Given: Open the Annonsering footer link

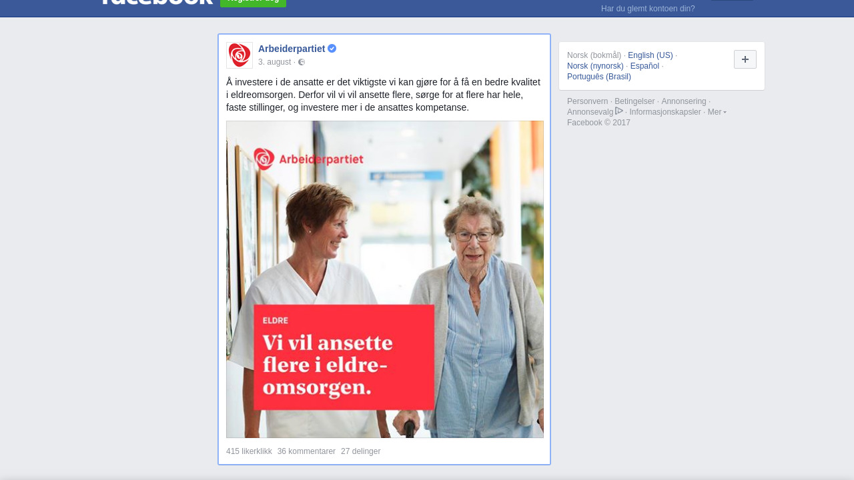Looking at the screenshot, I should pos(684,101).
